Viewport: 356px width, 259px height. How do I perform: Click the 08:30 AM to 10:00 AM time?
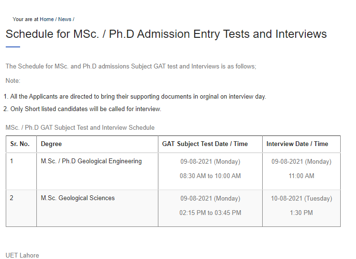click(210, 176)
